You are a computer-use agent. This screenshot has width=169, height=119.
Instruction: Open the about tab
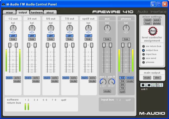click(x=50, y=12)
